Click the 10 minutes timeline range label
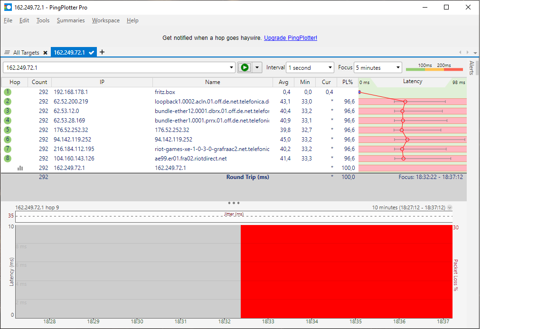 coord(408,207)
